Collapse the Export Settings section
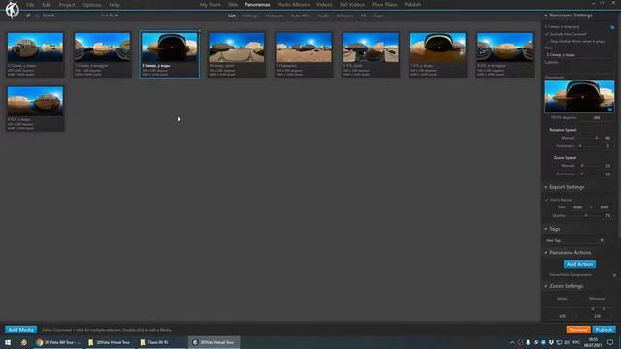 click(546, 187)
